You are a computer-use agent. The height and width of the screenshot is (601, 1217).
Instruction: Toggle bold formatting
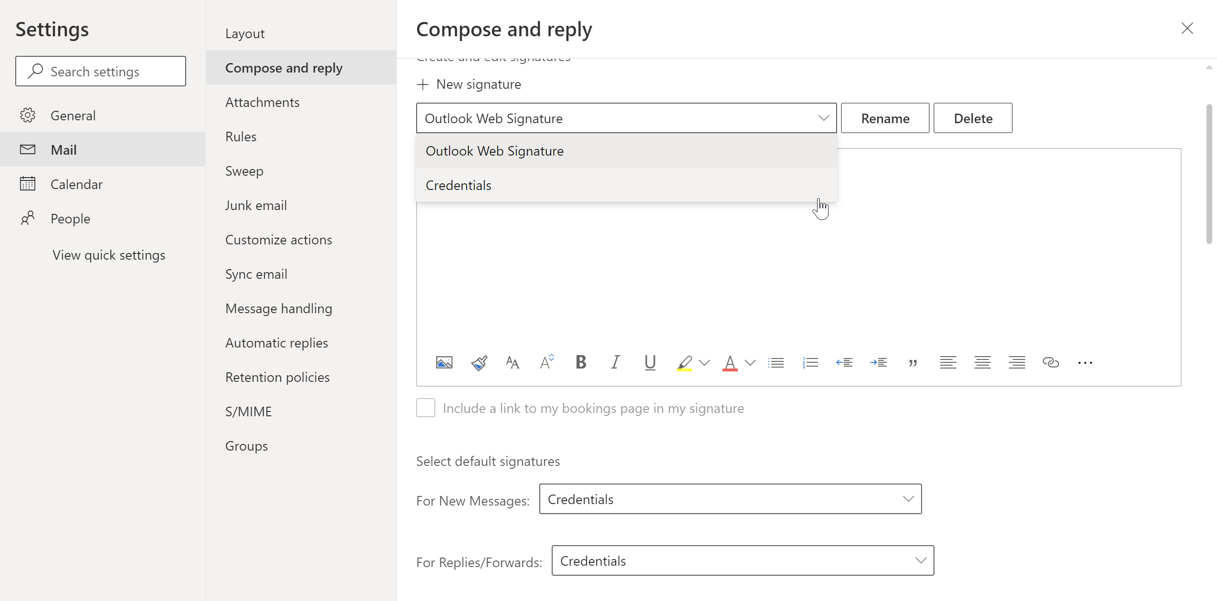(x=581, y=362)
